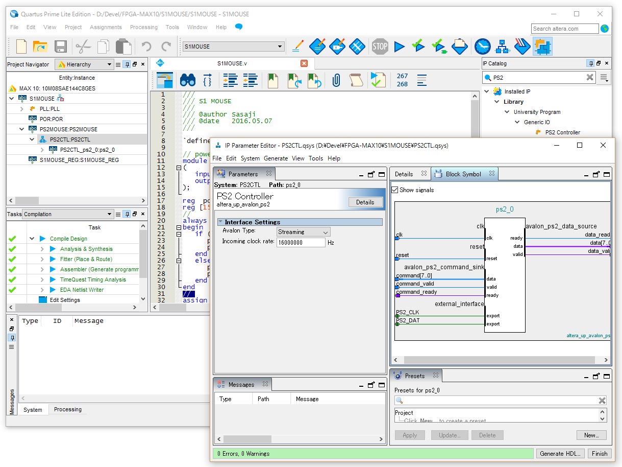Open the hierarchy viewer toolbar icon
Viewport: 622px width, 467px height.
click(x=503, y=46)
